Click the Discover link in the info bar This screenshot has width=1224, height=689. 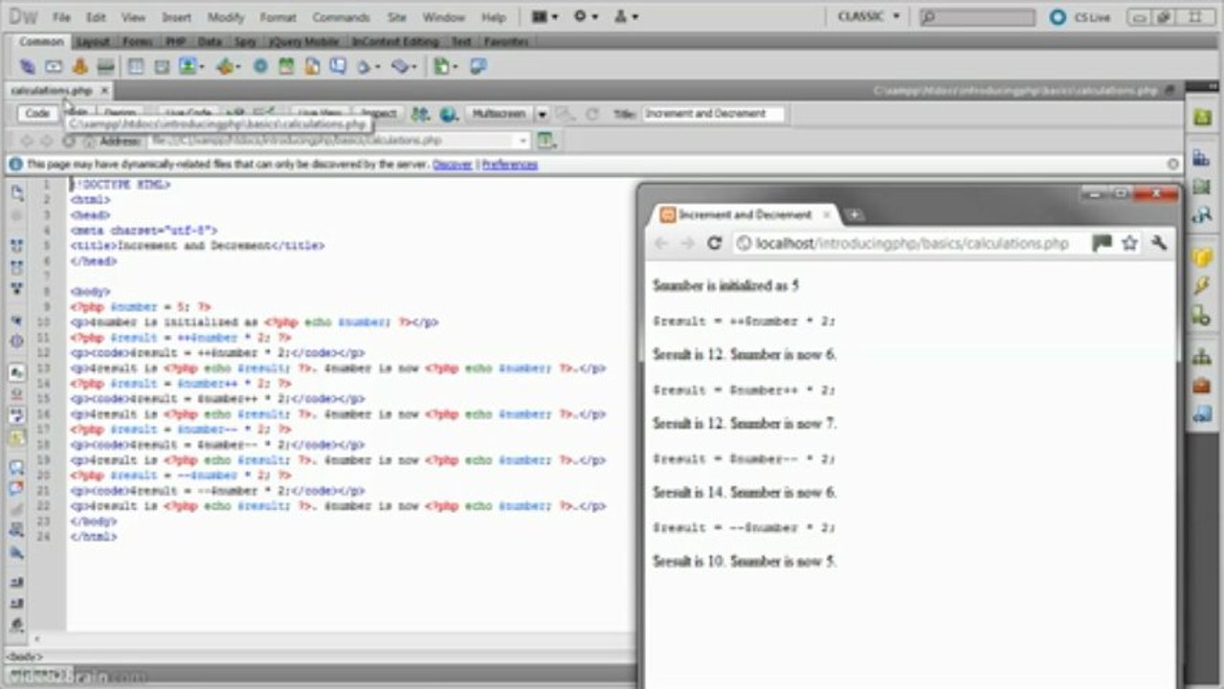coord(453,165)
